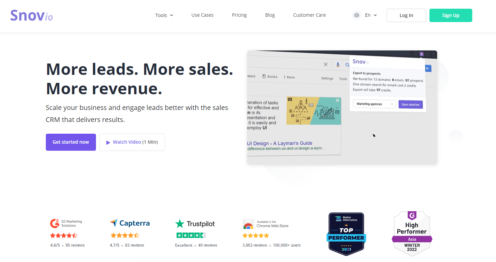This screenshot has width=496, height=262.
Task: Click Settings in demo search page
Action: (327, 79)
